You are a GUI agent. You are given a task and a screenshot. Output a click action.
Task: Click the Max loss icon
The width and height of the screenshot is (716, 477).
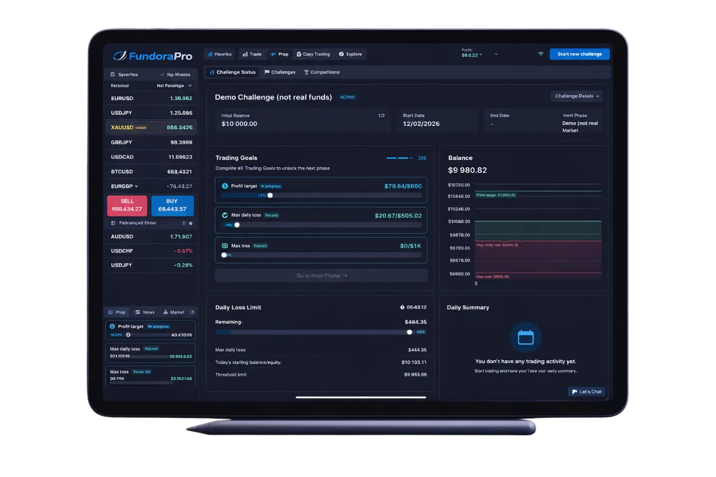click(225, 245)
